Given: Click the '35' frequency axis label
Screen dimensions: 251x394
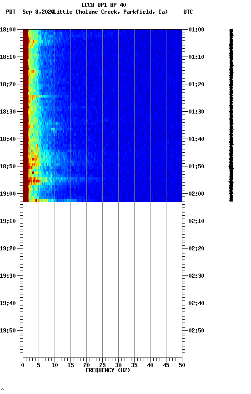Looking at the screenshot, I should [x=134, y=365].
